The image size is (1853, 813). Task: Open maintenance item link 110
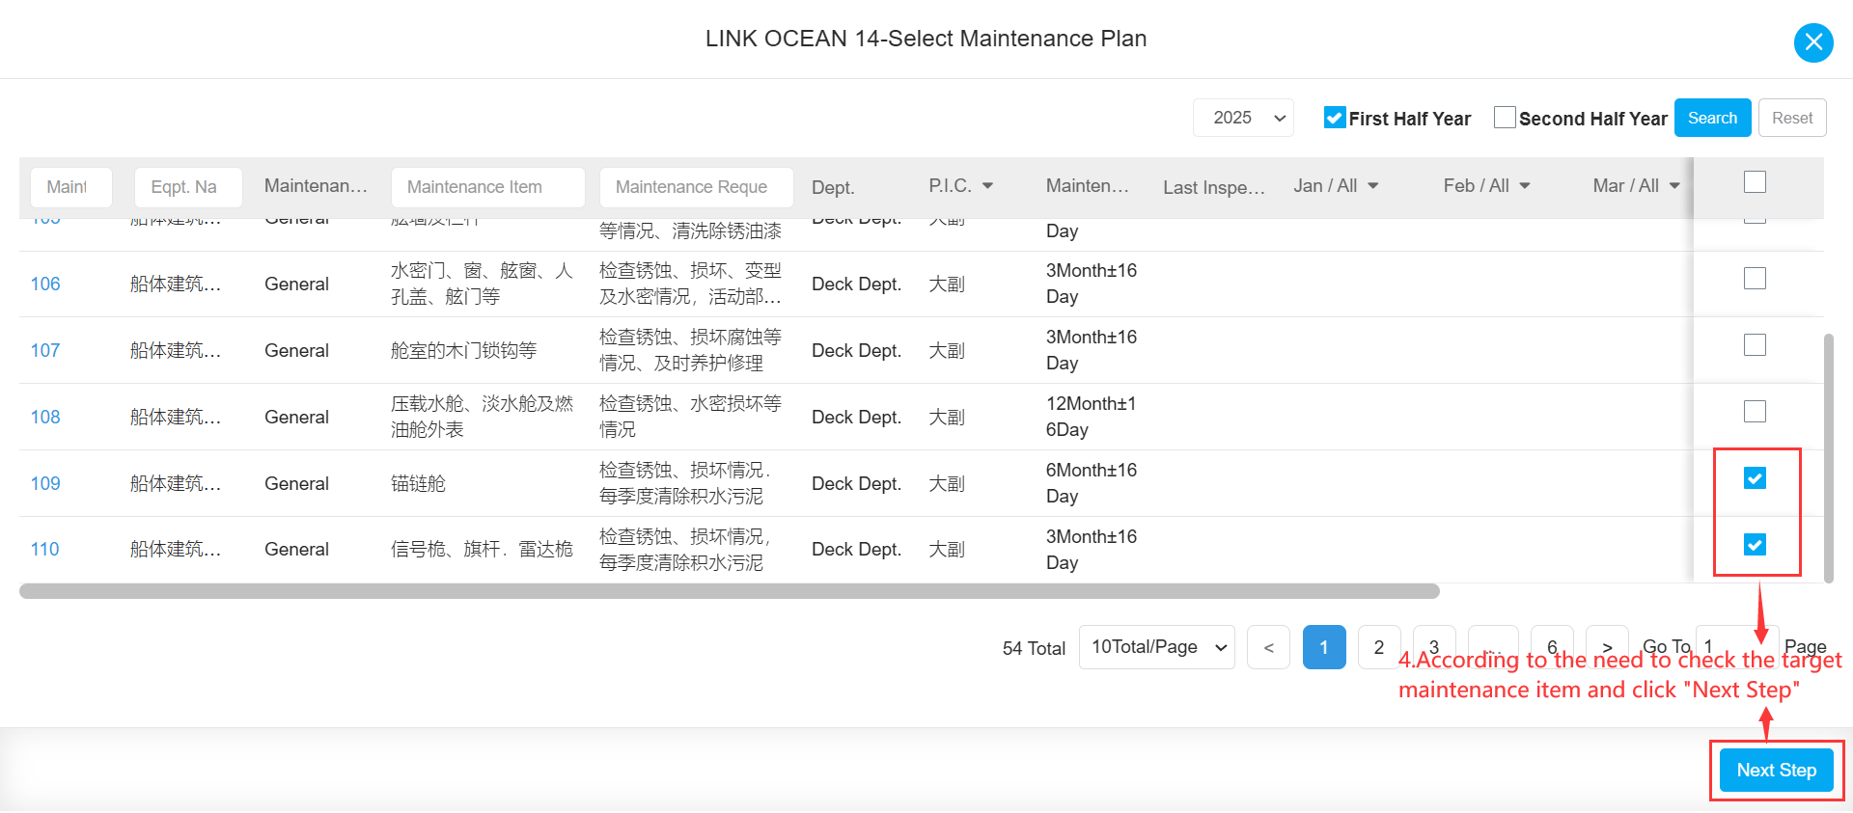[45, 550]
